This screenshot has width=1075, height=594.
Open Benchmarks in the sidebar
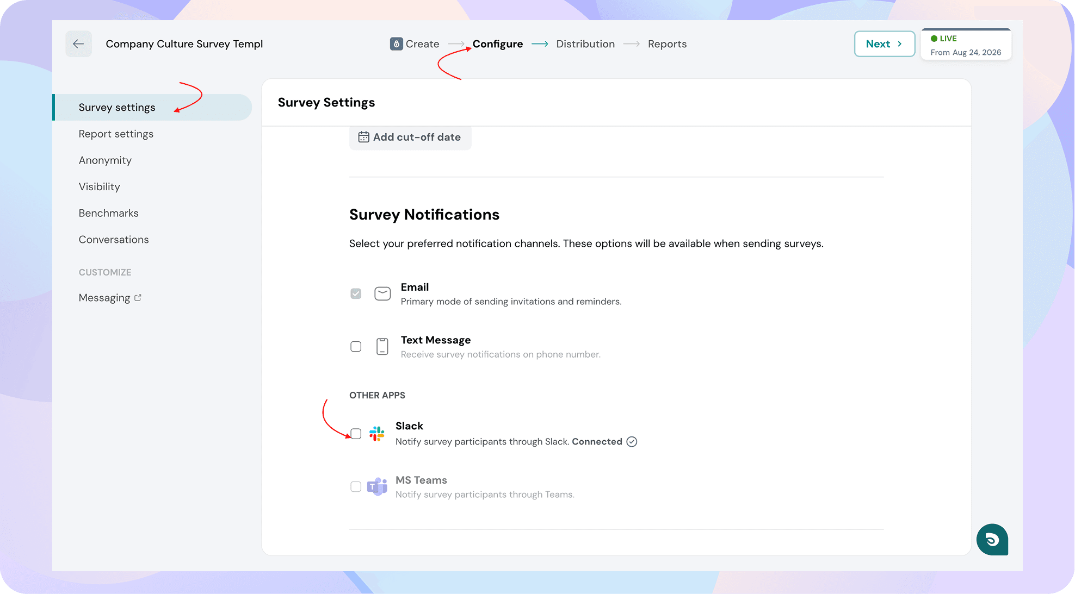[x=108, y=213]
